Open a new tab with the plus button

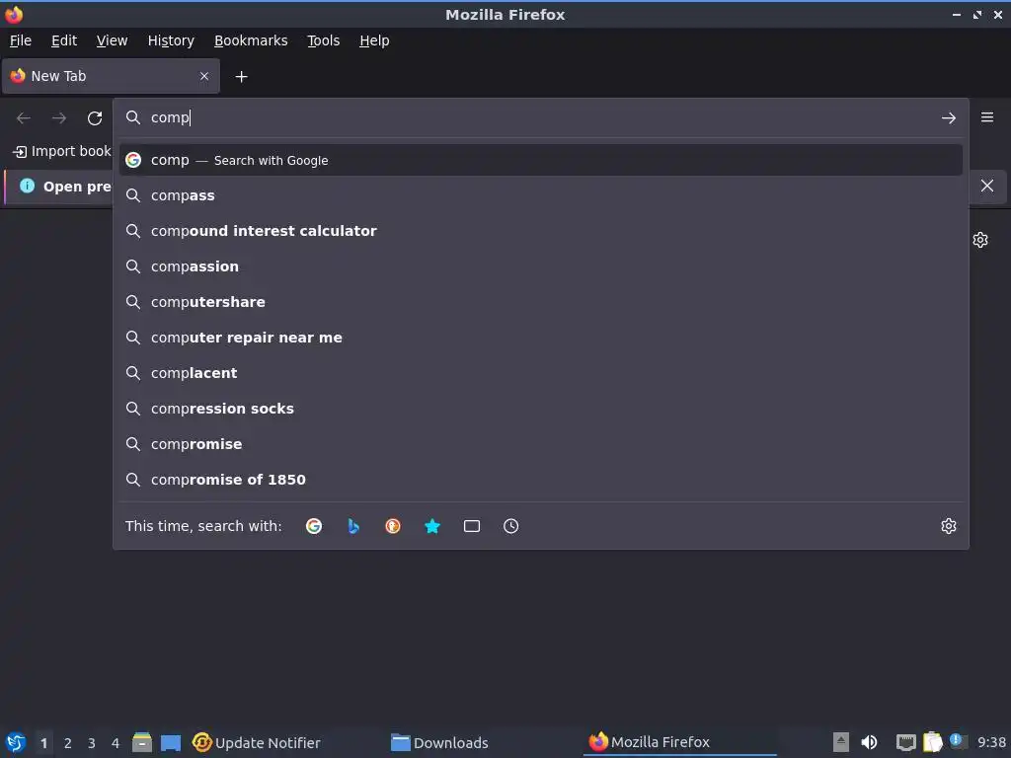point(241,77)
